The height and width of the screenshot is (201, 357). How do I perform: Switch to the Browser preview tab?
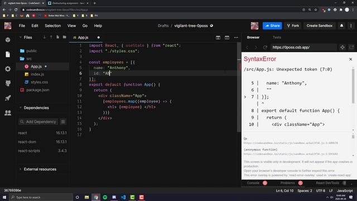coord(253,37)
